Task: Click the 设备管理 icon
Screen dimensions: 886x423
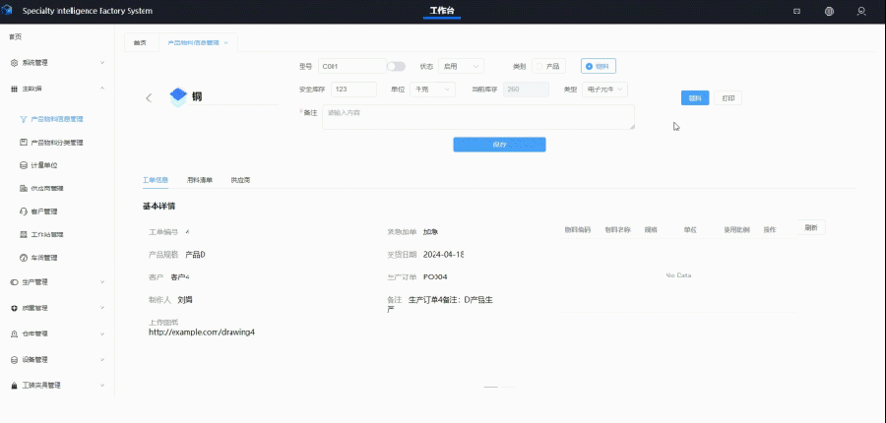Action: tap(14, 360)
